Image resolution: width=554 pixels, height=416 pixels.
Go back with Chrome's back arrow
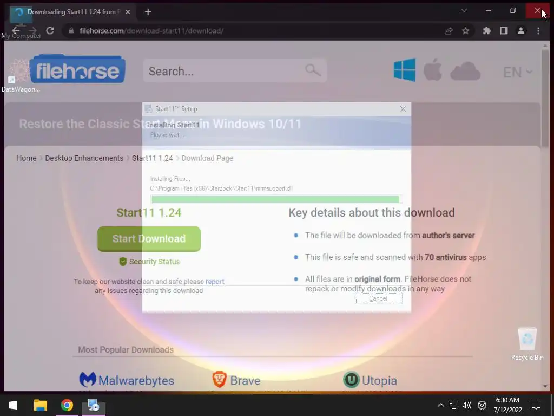[x=16, y=31]
